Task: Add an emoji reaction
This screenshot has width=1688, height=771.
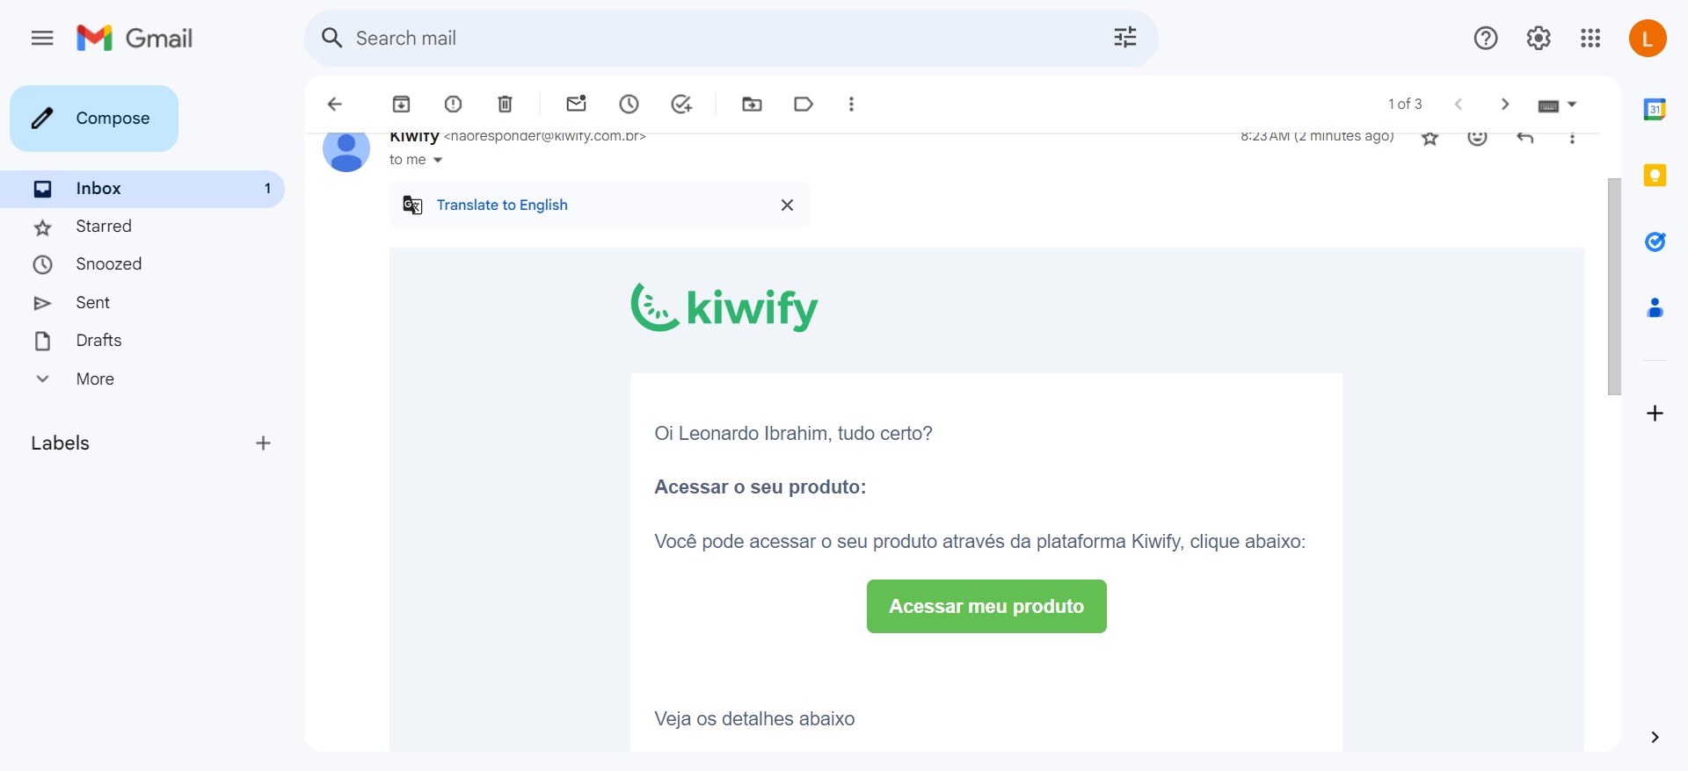Action: [x=1478, y=137]
